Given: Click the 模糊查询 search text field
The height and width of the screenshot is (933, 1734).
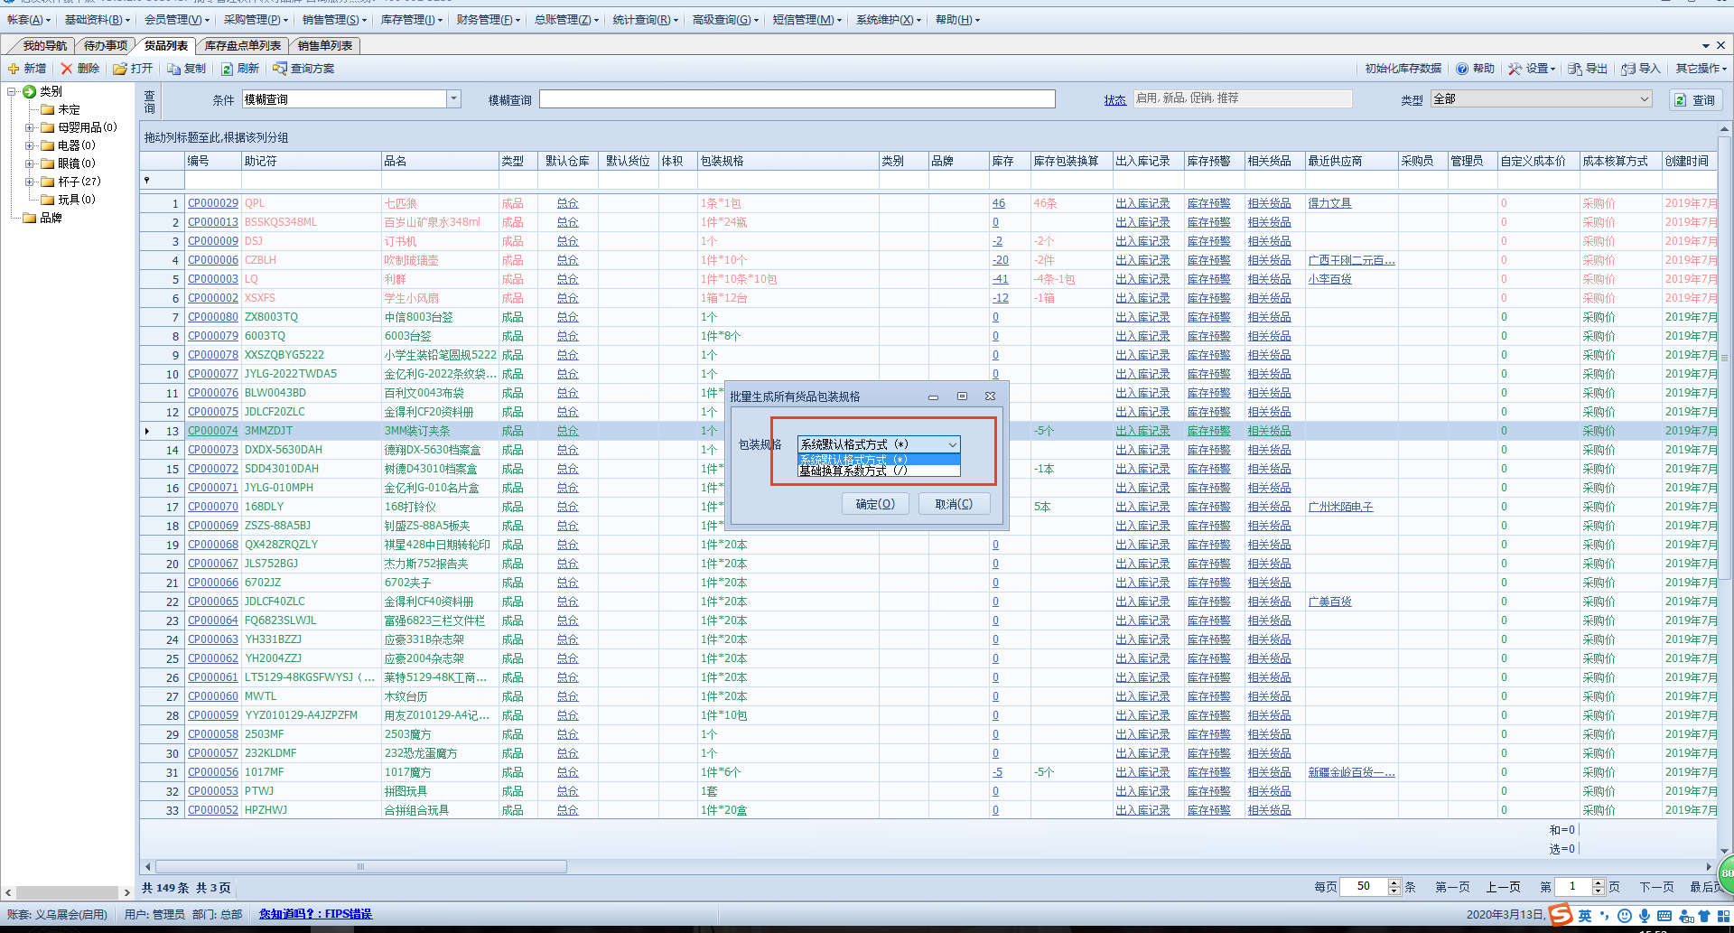Looking at the screenshot, I should [797, 99].
